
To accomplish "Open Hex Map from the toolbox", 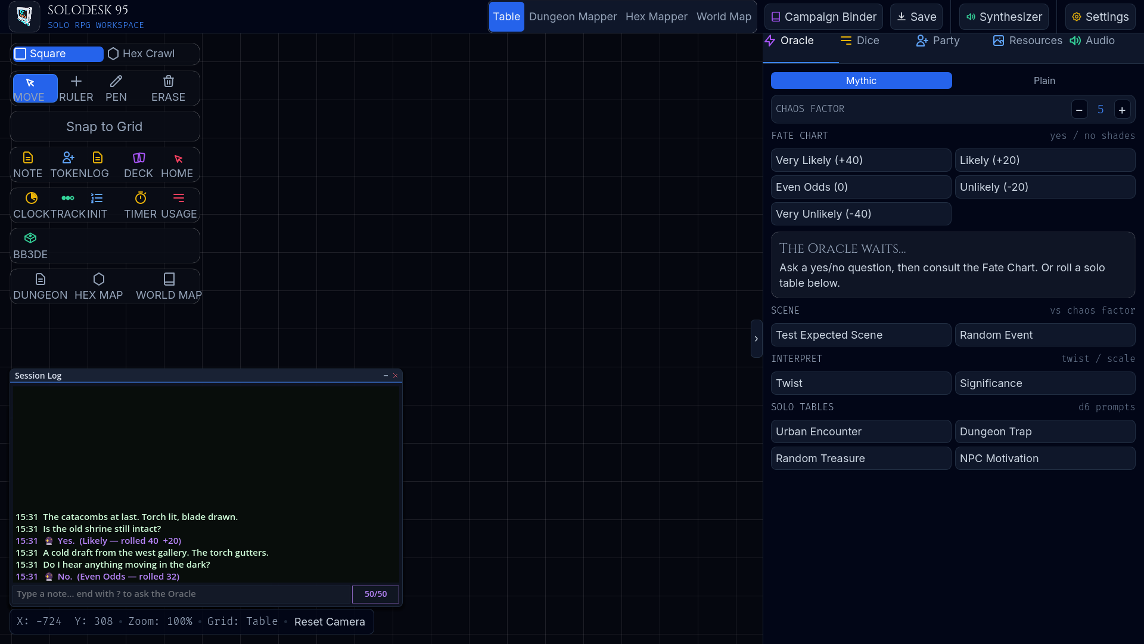I will click(99, 286).
